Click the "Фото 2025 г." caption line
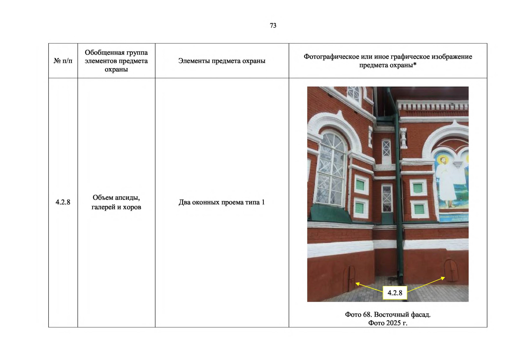512x362 pixels. pos(388,323)
